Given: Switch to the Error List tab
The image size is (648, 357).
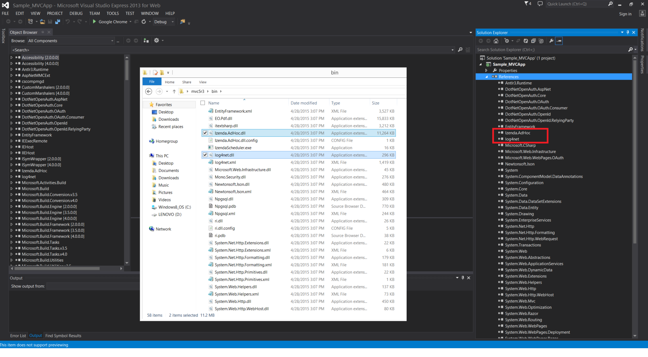Looking at the screenshot, I should click(x=18, y=336).
